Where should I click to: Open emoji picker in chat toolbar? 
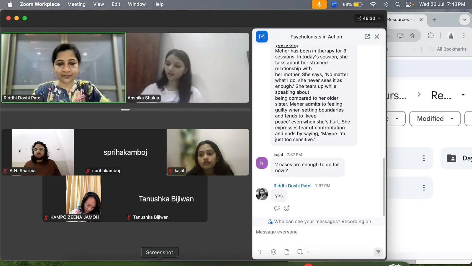click(273, 252)
